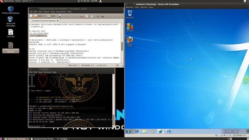The image size is (249, 140).
Task: Open the Firefox Web Browser desktop icon
Action: 11,10
